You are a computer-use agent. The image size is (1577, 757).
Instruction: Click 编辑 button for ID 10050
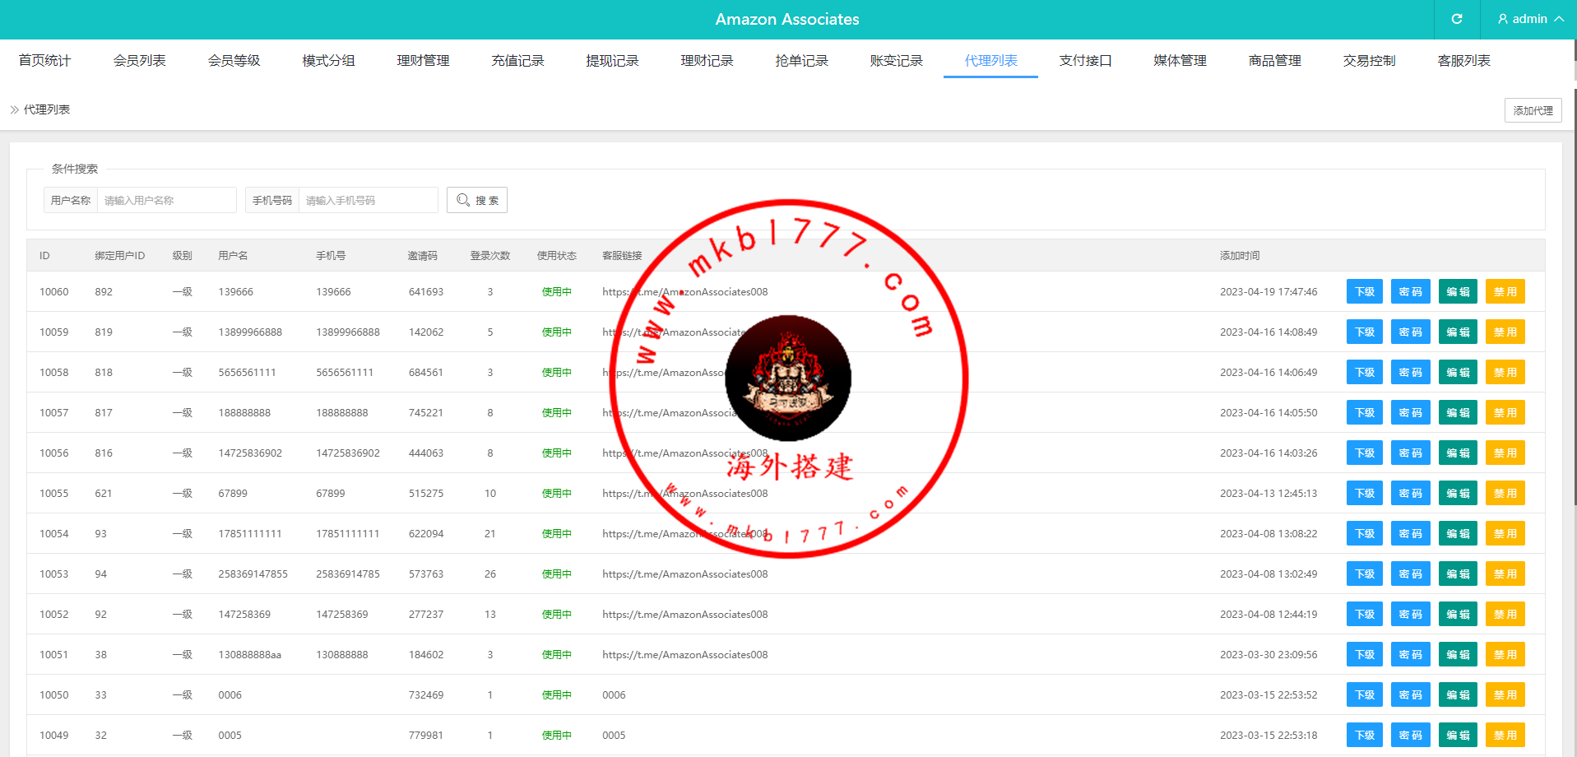1459,695
